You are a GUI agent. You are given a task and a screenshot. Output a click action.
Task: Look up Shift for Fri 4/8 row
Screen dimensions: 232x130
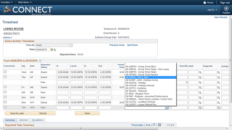click(200, 87)
